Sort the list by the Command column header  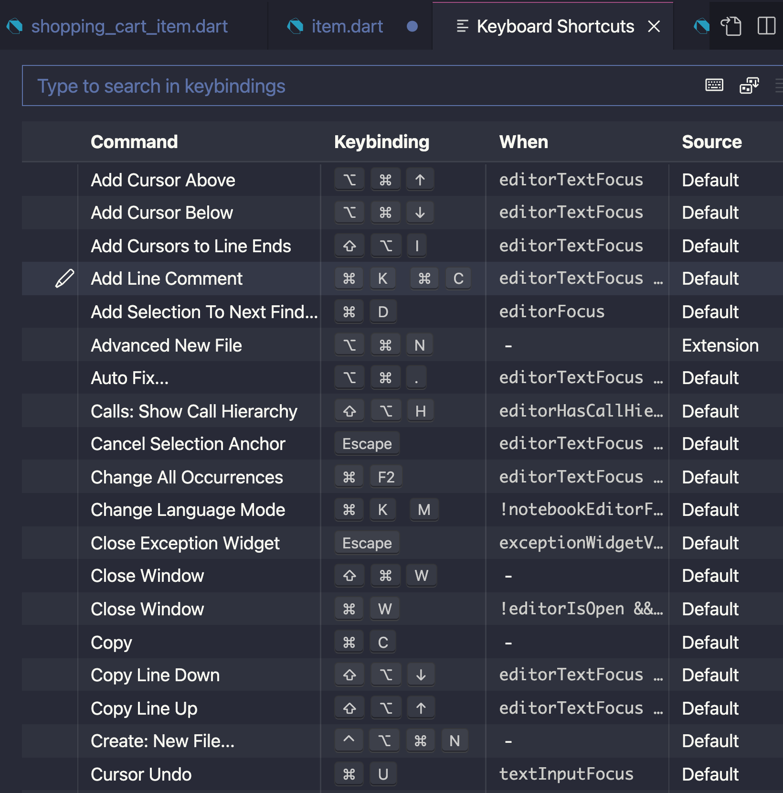coord(134,141)
